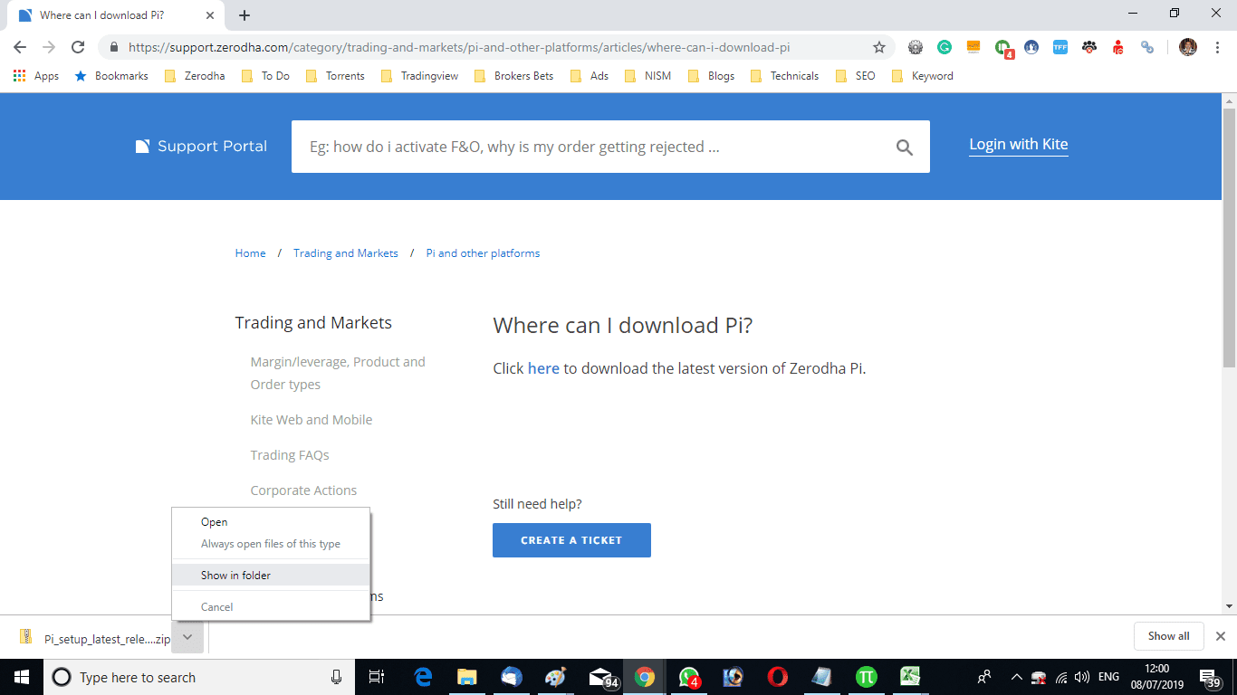Click the search magnifier icon in support portal
This screenshot has height=695, width=1237.
pos(904,148)
